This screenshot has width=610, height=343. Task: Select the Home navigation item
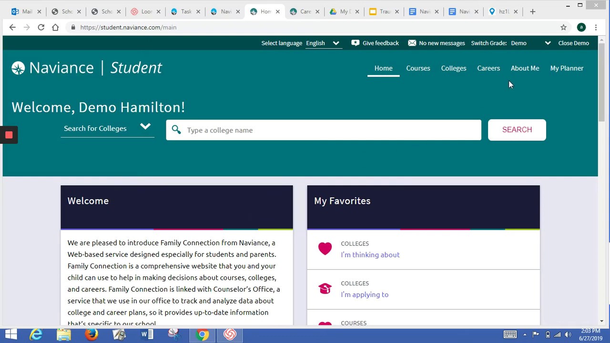(x=383, y=68)
